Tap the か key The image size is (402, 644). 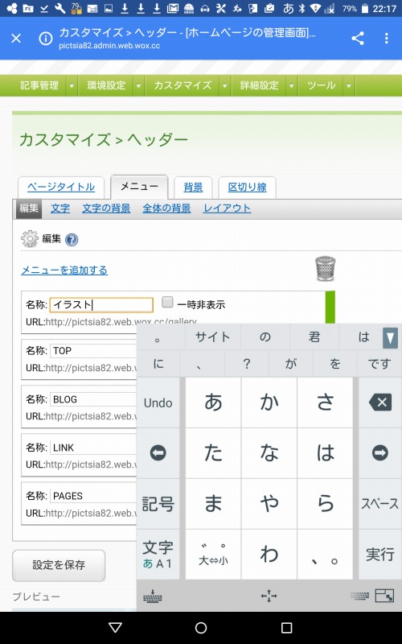269,402
